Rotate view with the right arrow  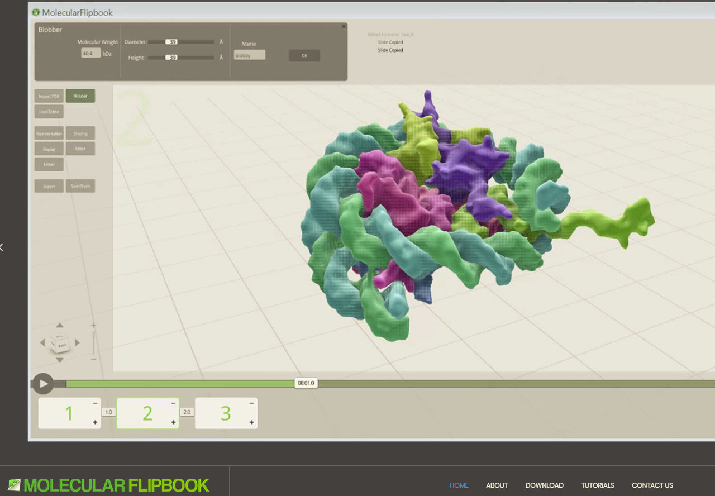[77, 343]
